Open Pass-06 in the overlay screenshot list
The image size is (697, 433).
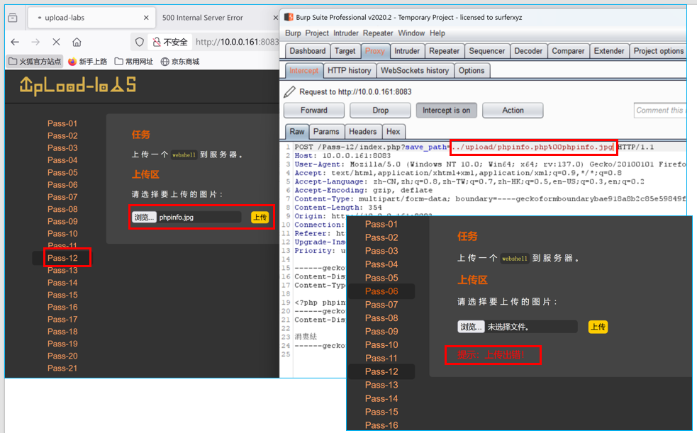point(381,291)
